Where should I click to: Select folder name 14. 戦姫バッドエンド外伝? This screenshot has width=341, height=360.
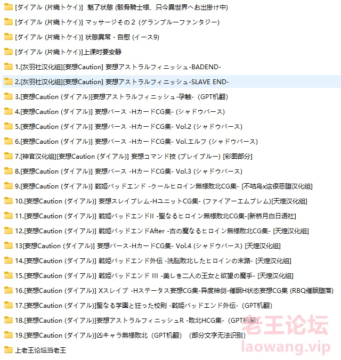(153, 261)
